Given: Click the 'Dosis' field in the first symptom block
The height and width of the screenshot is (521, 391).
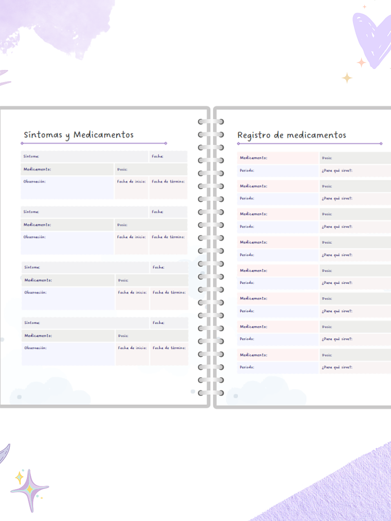Looking at the screenshot, I should pyautogui.click(x=151, y=169).
